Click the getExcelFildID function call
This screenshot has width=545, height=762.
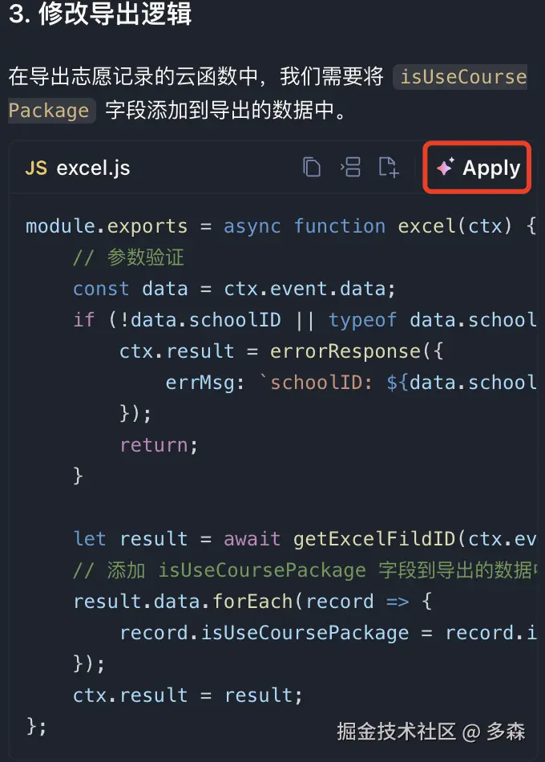click(x=377, y=538)
